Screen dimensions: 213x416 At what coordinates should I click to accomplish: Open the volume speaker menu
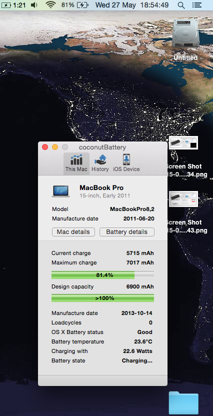click(x=34, y=5)
